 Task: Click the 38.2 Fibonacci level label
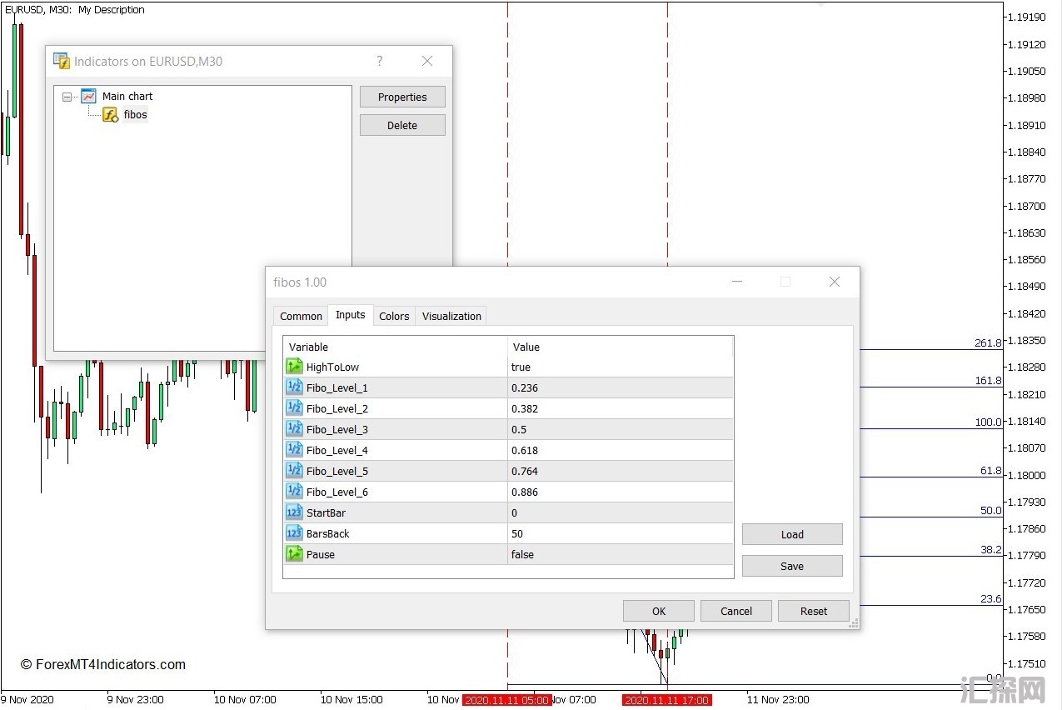point(991,550)
